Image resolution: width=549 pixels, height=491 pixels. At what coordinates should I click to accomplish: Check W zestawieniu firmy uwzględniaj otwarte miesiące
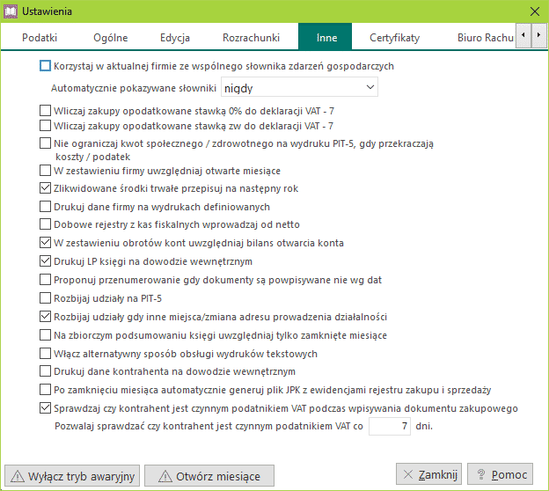click(x=45, y=171)
